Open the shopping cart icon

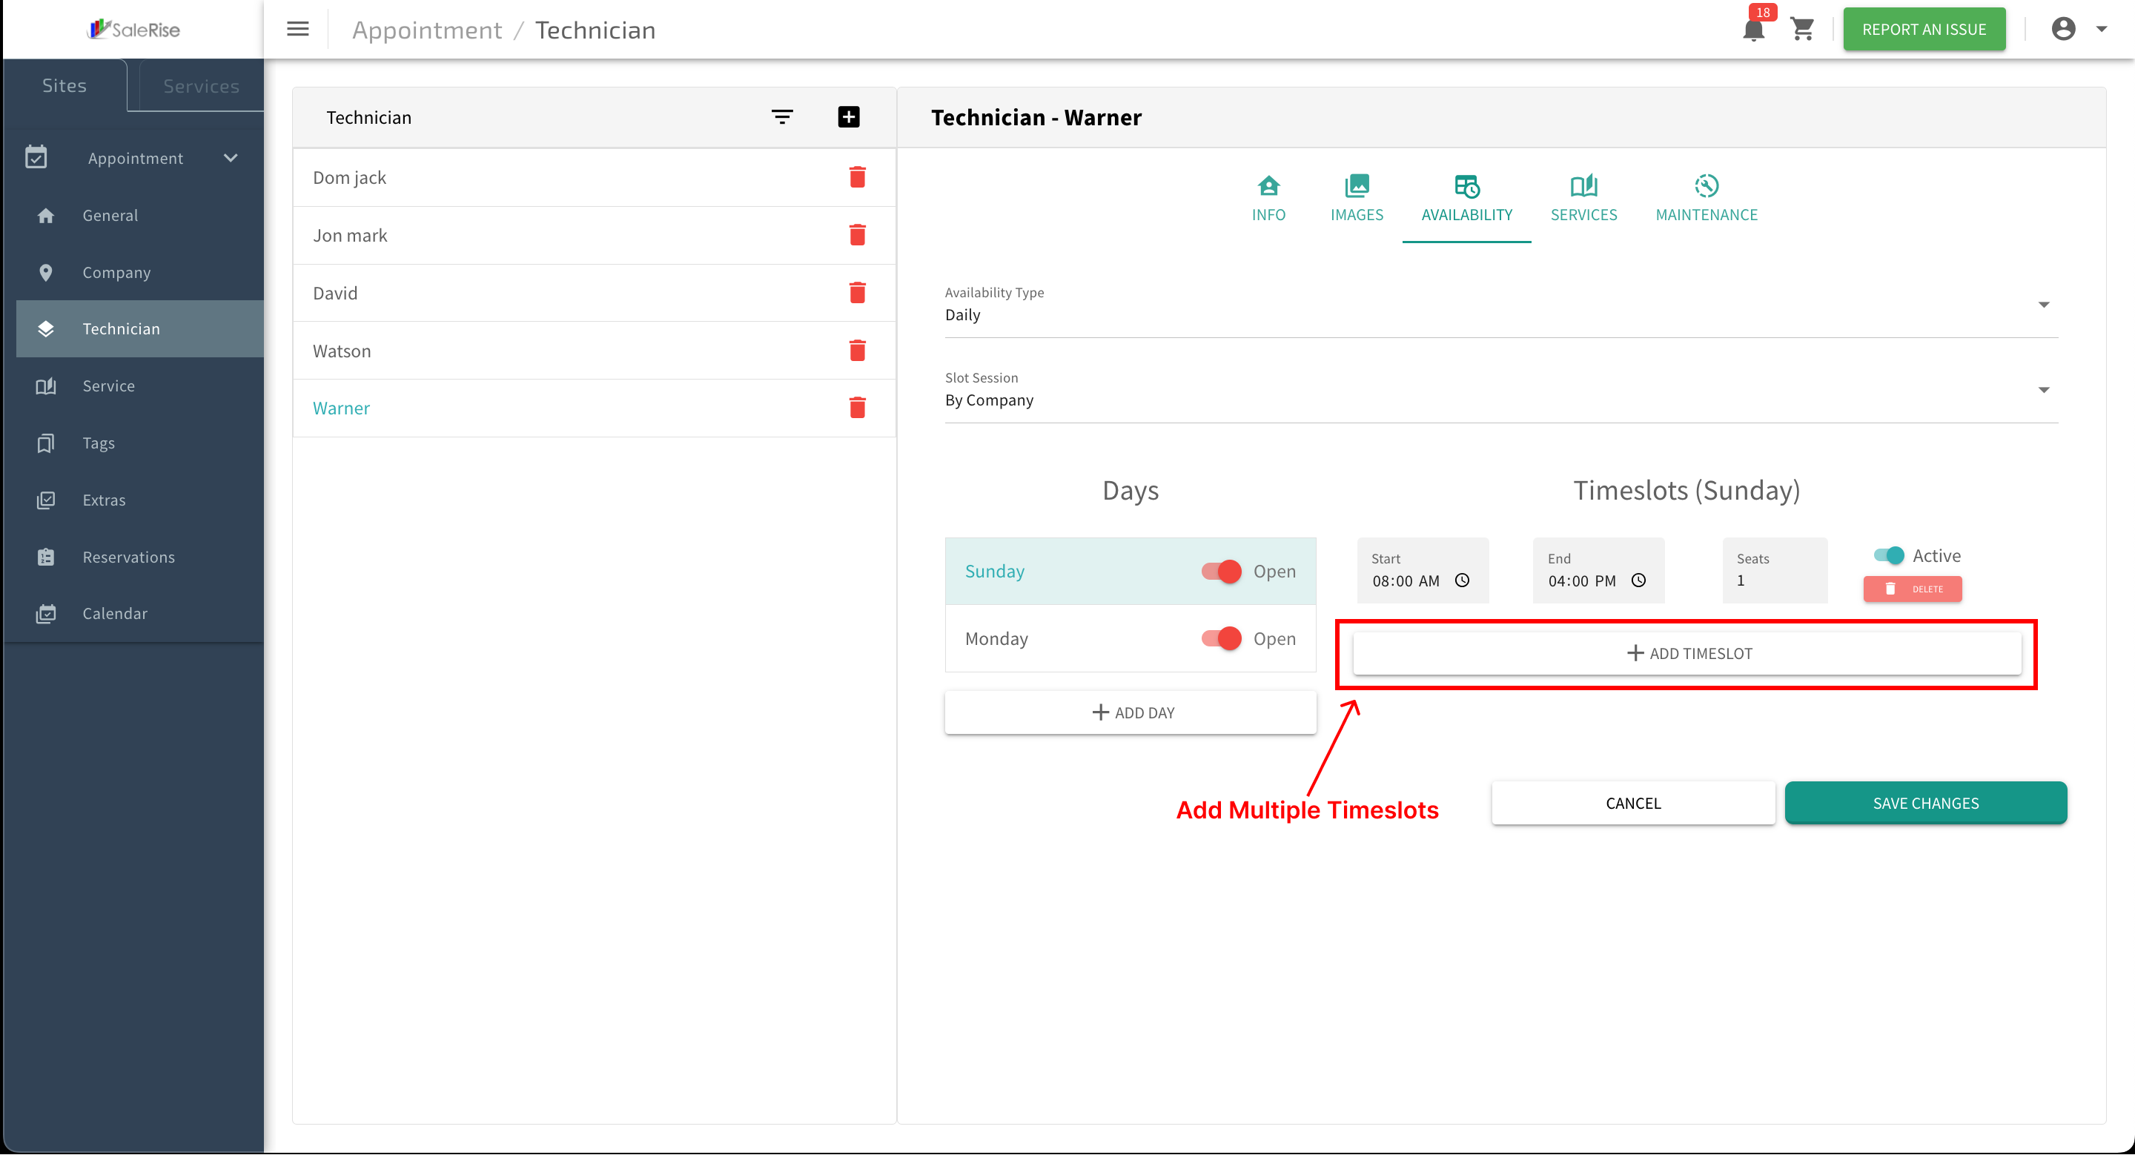point(1803,30)
